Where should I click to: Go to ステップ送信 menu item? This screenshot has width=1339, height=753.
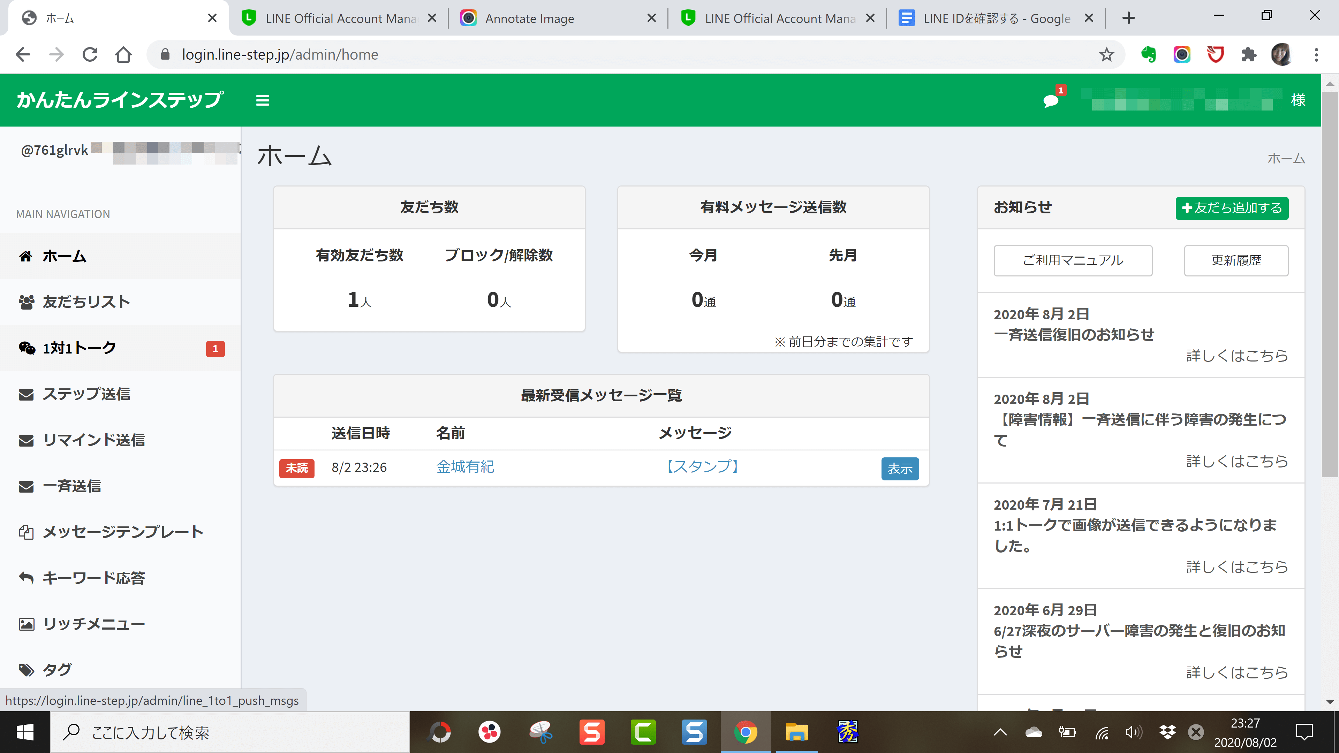(86, 394)
